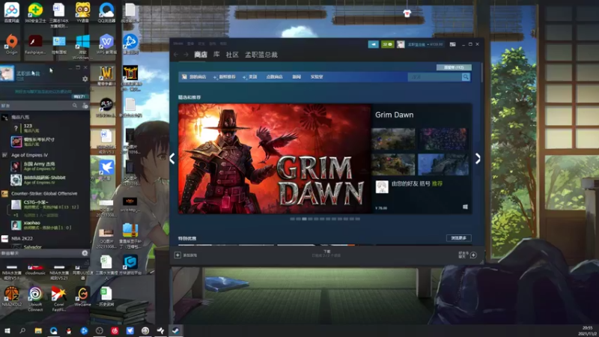The image size is (599, 337).
Task: Open friends list settings gear icon
Action: pos(85,79)
